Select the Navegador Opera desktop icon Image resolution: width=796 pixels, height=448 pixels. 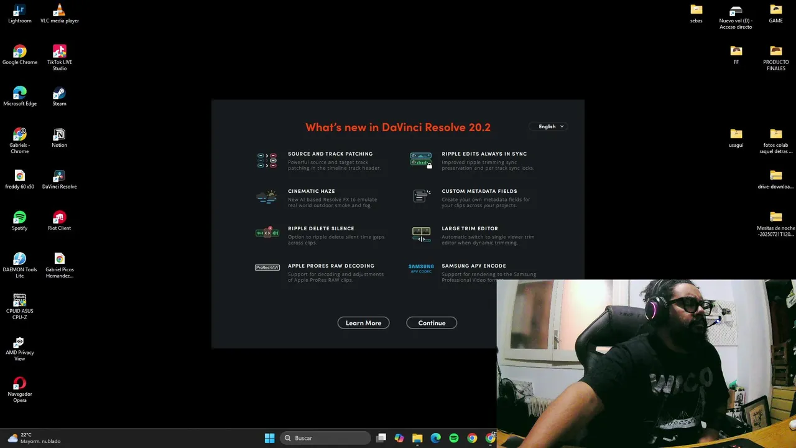pos(20,390)
